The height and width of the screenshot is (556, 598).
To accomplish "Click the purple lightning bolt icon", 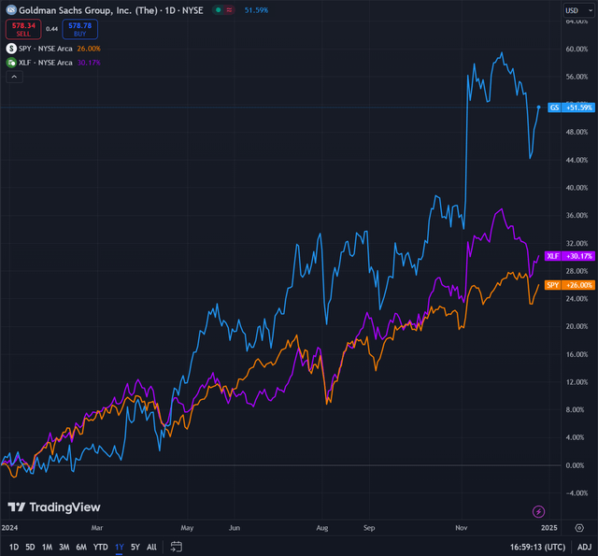I will pyautogui.click(x=538, y=511).
